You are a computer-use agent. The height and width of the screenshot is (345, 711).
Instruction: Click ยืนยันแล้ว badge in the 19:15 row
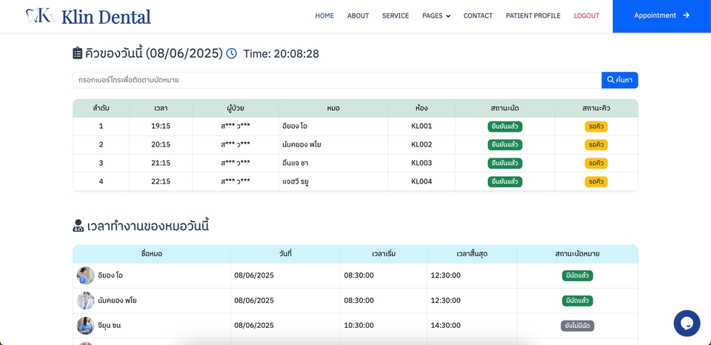coord(504,127)
